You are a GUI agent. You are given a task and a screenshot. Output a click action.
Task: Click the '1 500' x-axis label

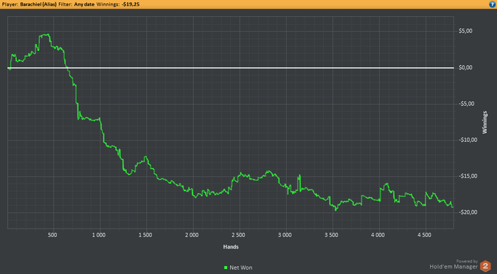145,235
